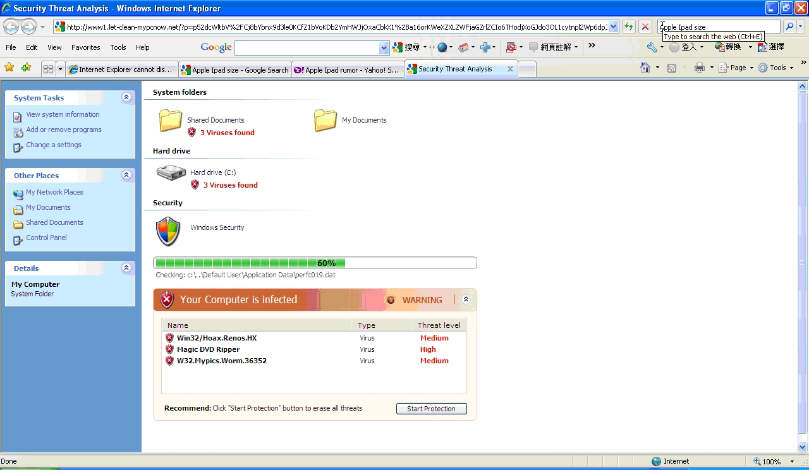This screenshot has width=809, height=470.
Task: Open Google toolbar search box dropdown
Action: point(384,47)
